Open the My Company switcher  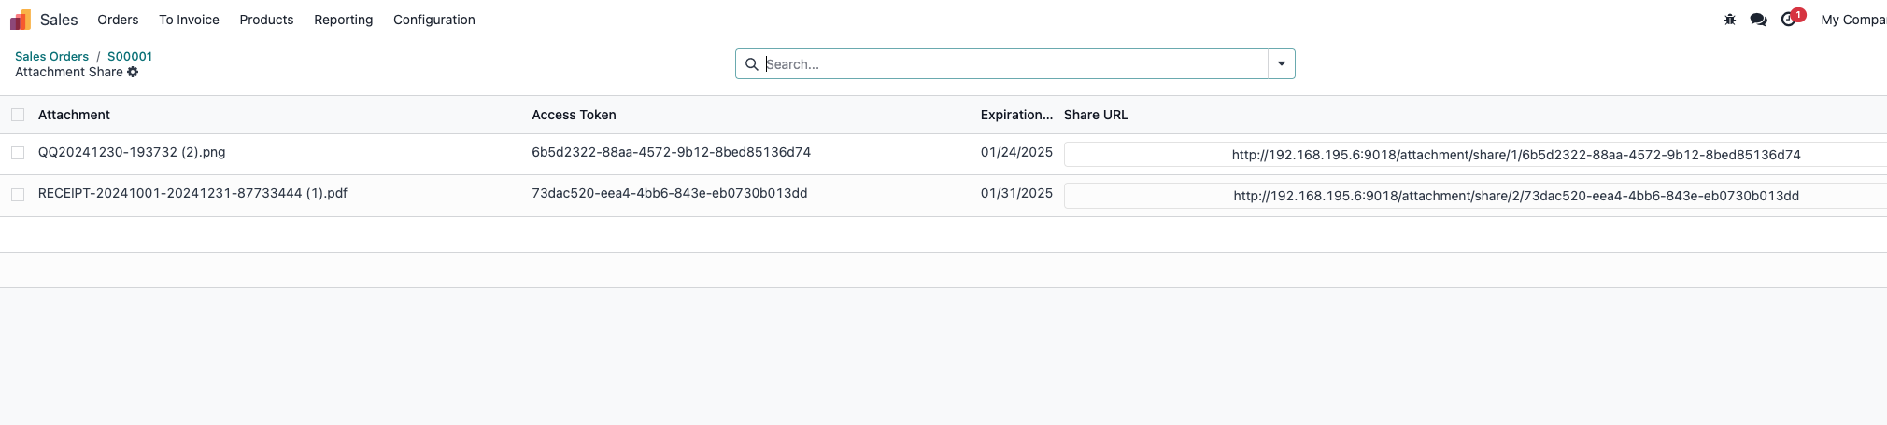(x=1853, y=20)
